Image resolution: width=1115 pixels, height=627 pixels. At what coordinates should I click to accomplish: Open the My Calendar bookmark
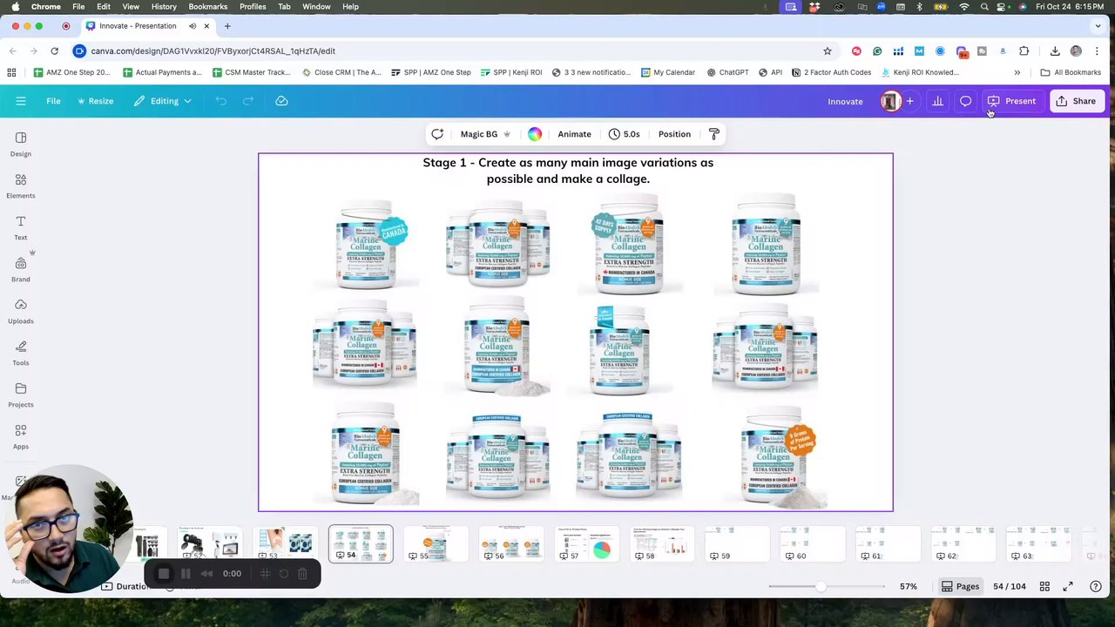[667, 72]
